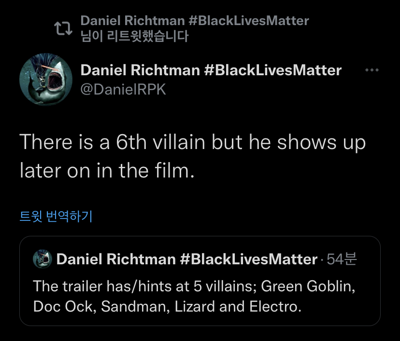Click the retweet icon above the tweet
Screen dimensions: 400x341
(x=63, y=28)
